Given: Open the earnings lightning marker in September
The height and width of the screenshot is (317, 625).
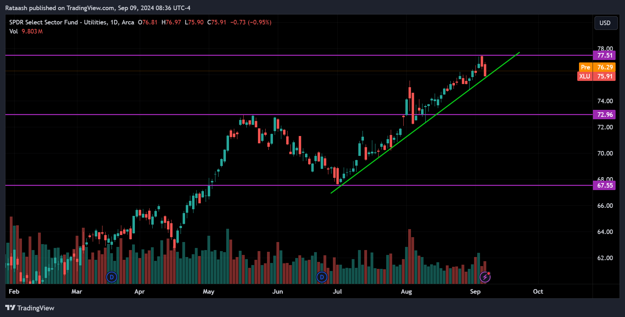Looking at the screenshot, I should (485, 277).
